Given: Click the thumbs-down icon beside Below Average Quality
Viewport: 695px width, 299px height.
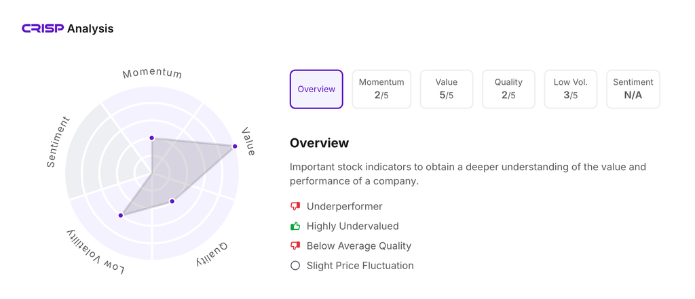Looking at the screenshot, I should click(x=295, y=245).
